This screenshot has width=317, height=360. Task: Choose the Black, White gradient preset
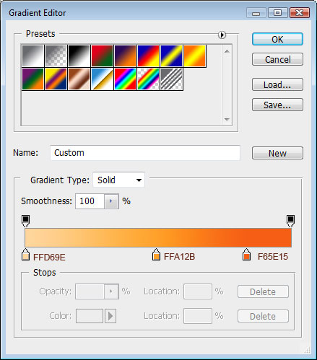coord(79,56)
